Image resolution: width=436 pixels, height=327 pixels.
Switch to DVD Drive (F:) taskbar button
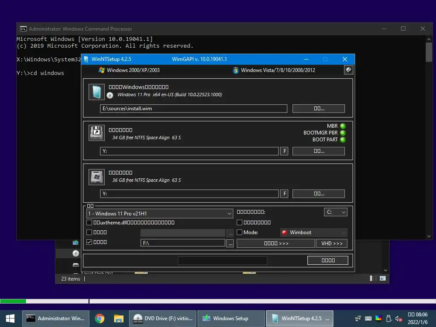click(x=163, y=318)
